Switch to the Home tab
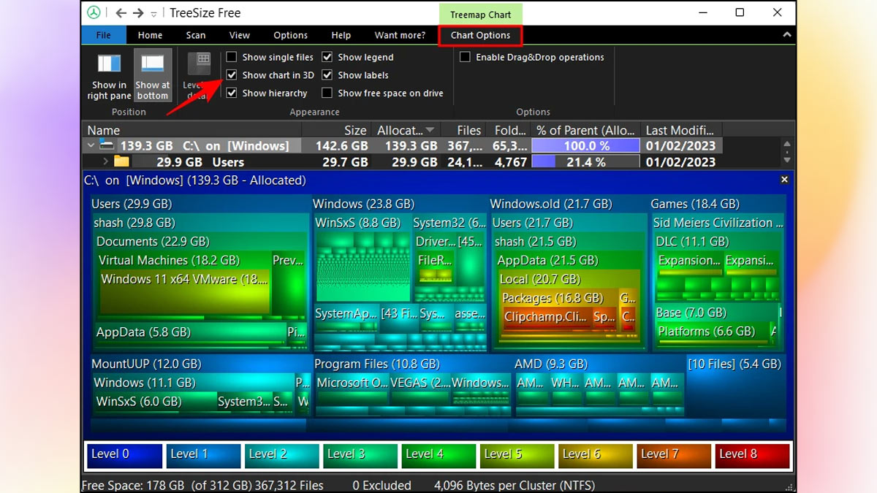This screenshot has width=877, height=493. pyautogui.click(x=151, y=35)
